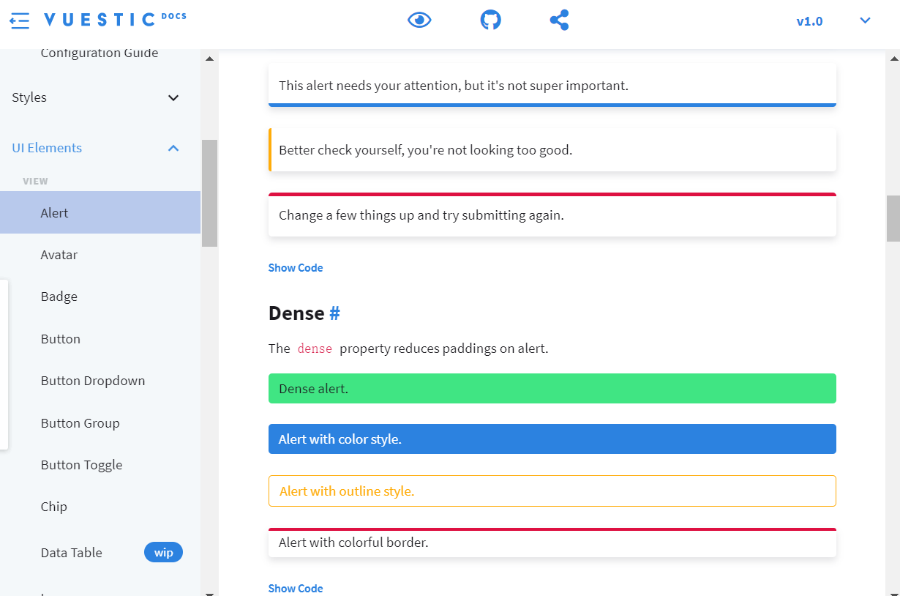
Task: Click the alert needing your attention
Action: 552,86
